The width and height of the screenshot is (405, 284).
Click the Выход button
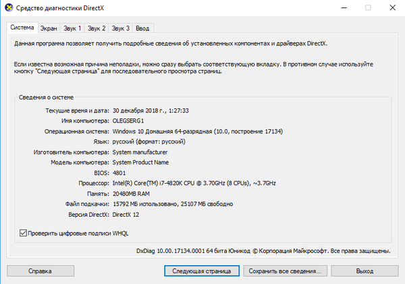[364, 271]
